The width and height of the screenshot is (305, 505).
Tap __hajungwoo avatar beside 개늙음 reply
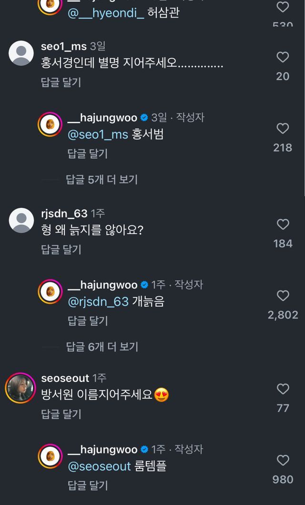coord(50,292)
